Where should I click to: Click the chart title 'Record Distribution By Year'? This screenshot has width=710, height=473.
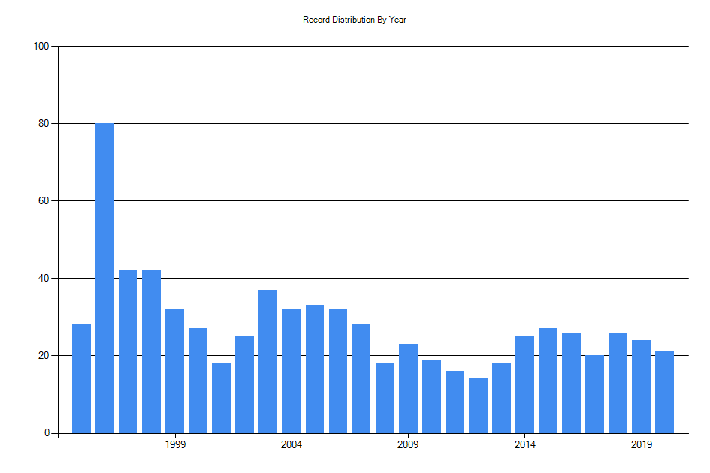tap(354, 20)
